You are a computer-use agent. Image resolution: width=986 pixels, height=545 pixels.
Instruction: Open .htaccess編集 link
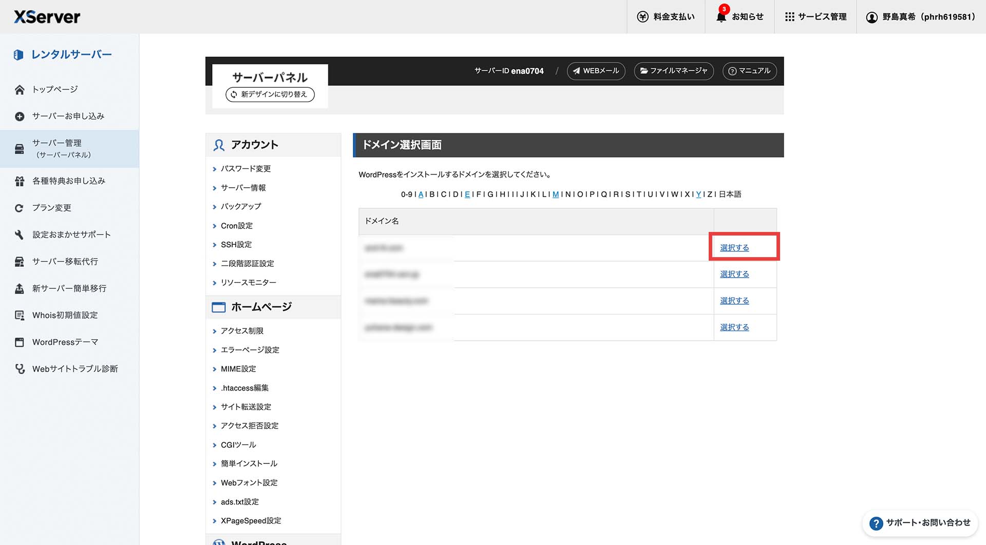[x=245, y=388]
